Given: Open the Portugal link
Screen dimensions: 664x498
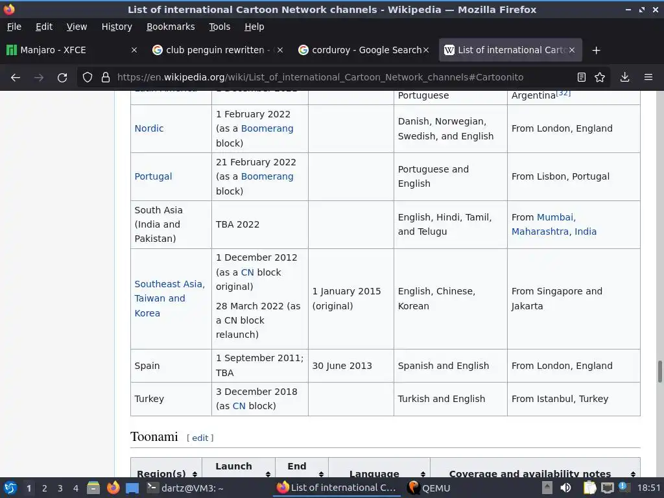Looking at the screenshot, I should coord(153,176).
